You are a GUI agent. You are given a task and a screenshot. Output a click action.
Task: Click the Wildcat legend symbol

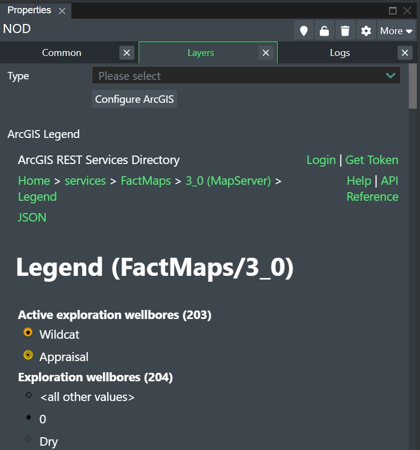coord(28,332)
